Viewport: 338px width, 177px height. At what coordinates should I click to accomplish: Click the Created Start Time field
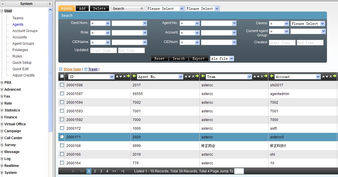point(282,43)
